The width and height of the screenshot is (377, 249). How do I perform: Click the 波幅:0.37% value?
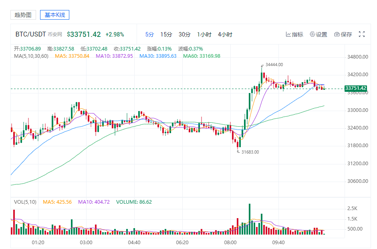pos(191,49)
